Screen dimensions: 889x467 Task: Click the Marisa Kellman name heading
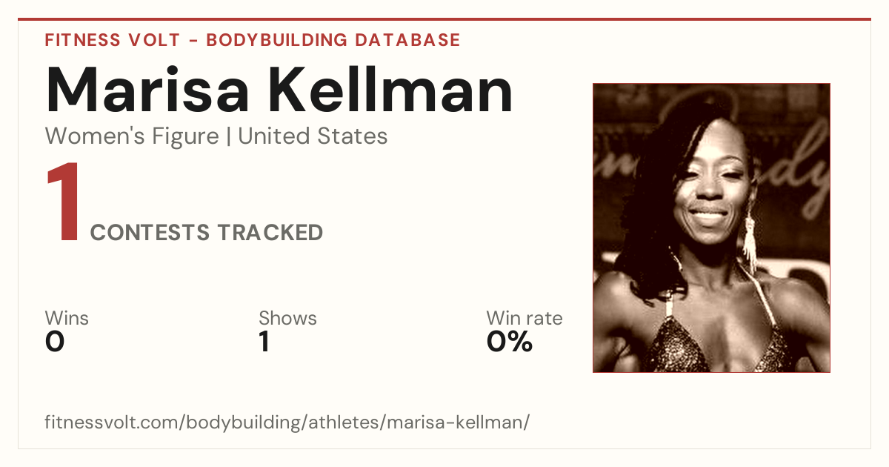pyautogui.click(x=279, y=90)
